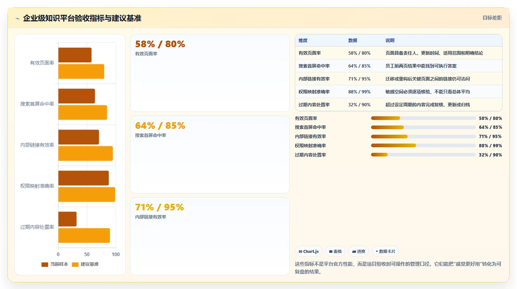
Task: Click the 权限映射准确率 label on the chart axis
Action: 37,186
